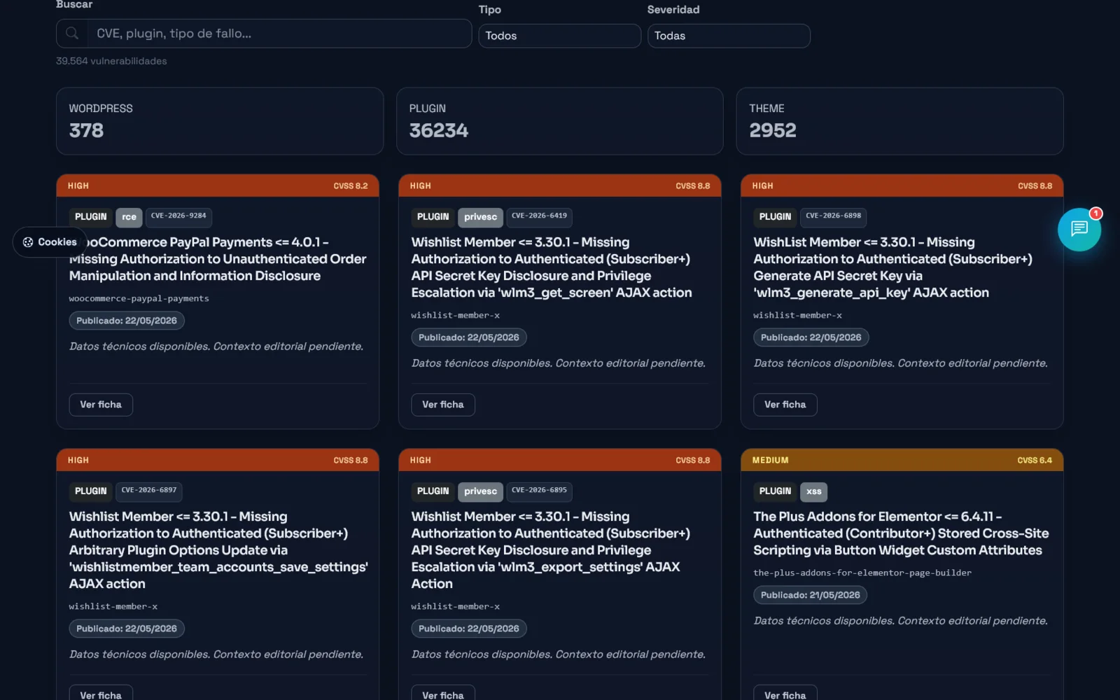The width and height of the screenshot is (1120, 700).
Task: Click the woocommerce-paypal-payments slug
Action: (x=139, y=299)
